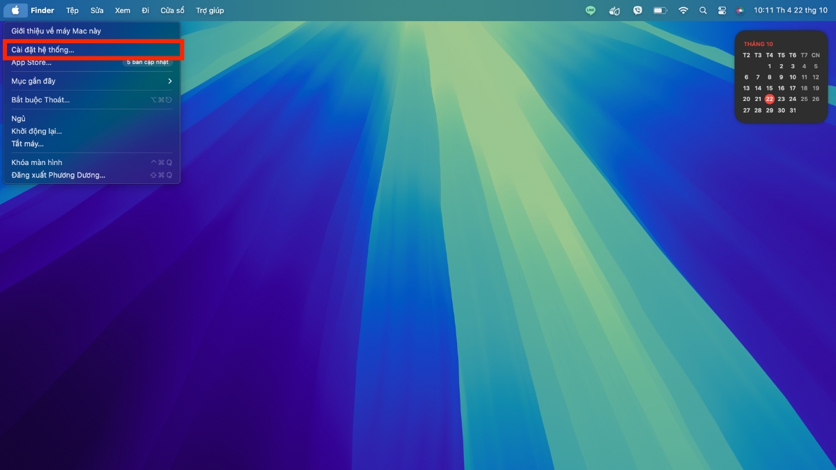836x470 pixels.
Task: Expand the Mục gần đây submenu
Action: 91,81
